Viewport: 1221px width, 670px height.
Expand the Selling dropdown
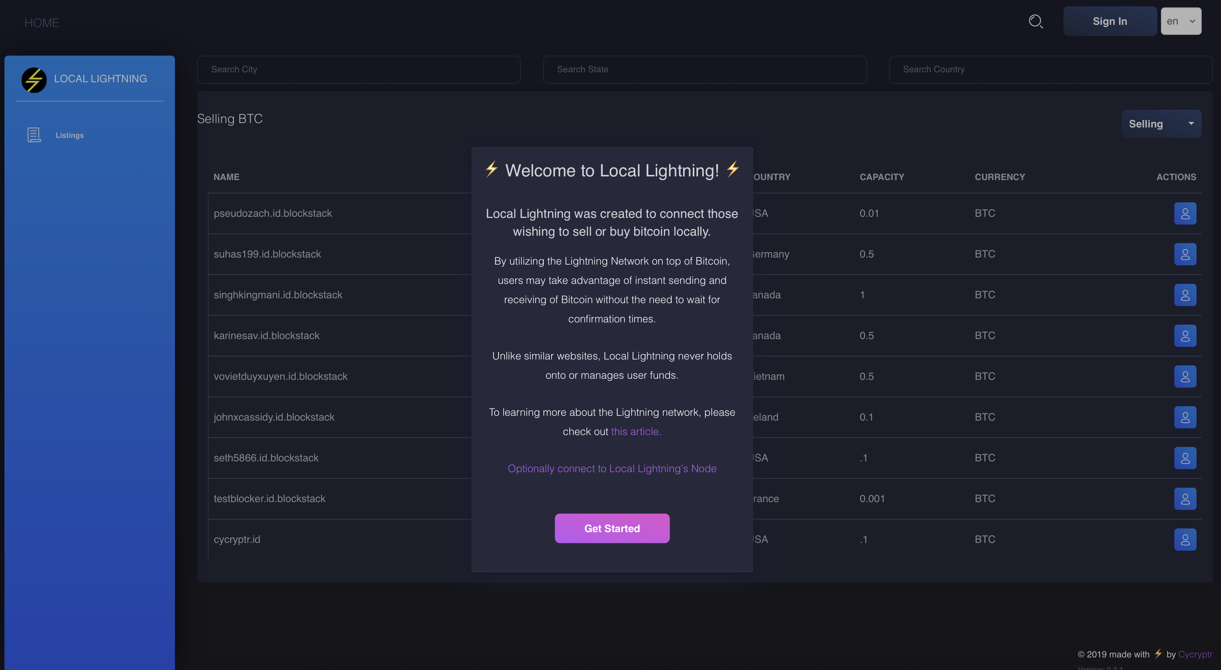tap(1161, 124)
